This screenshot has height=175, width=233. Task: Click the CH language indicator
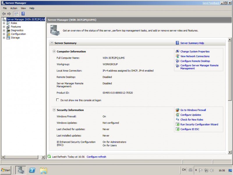coord(184,170)
